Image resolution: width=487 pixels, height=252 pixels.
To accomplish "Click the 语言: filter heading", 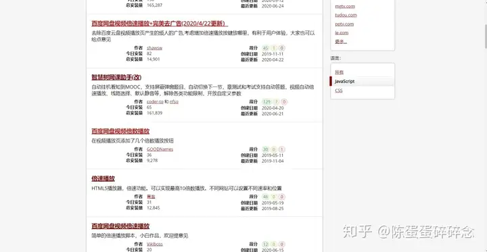I will pos(335,58).
